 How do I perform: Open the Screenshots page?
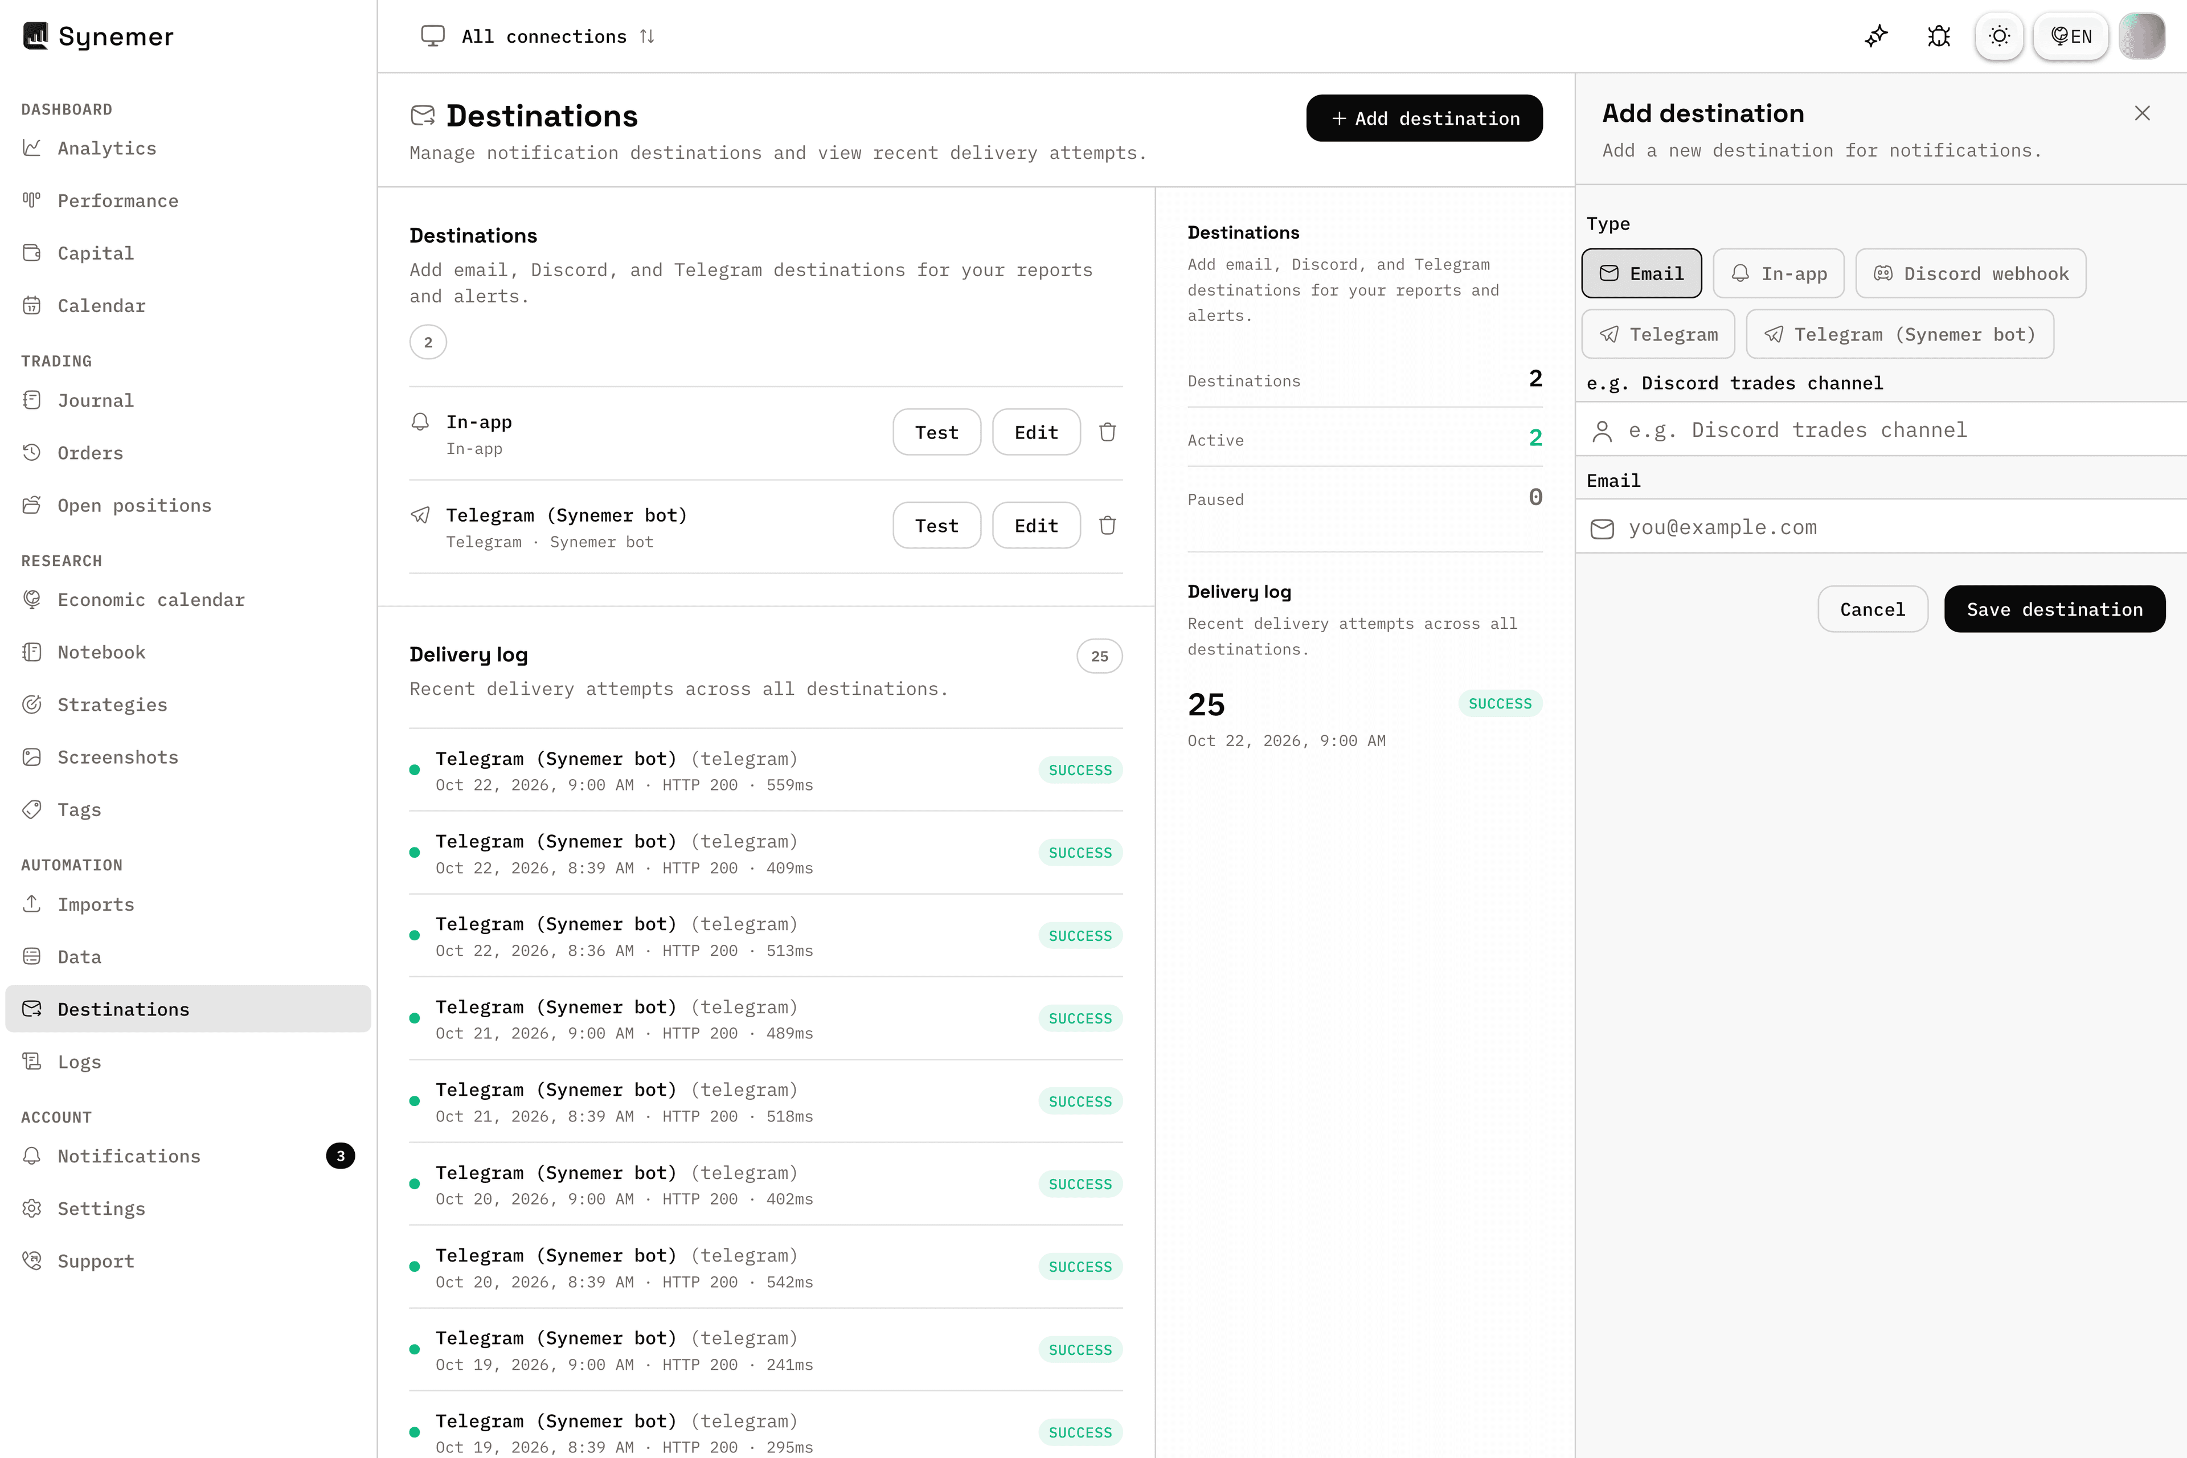click(188, 757)
